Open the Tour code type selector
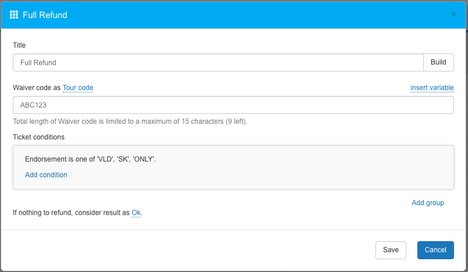The width and height of the screenshot is (468, 272). tap(78, 88)
